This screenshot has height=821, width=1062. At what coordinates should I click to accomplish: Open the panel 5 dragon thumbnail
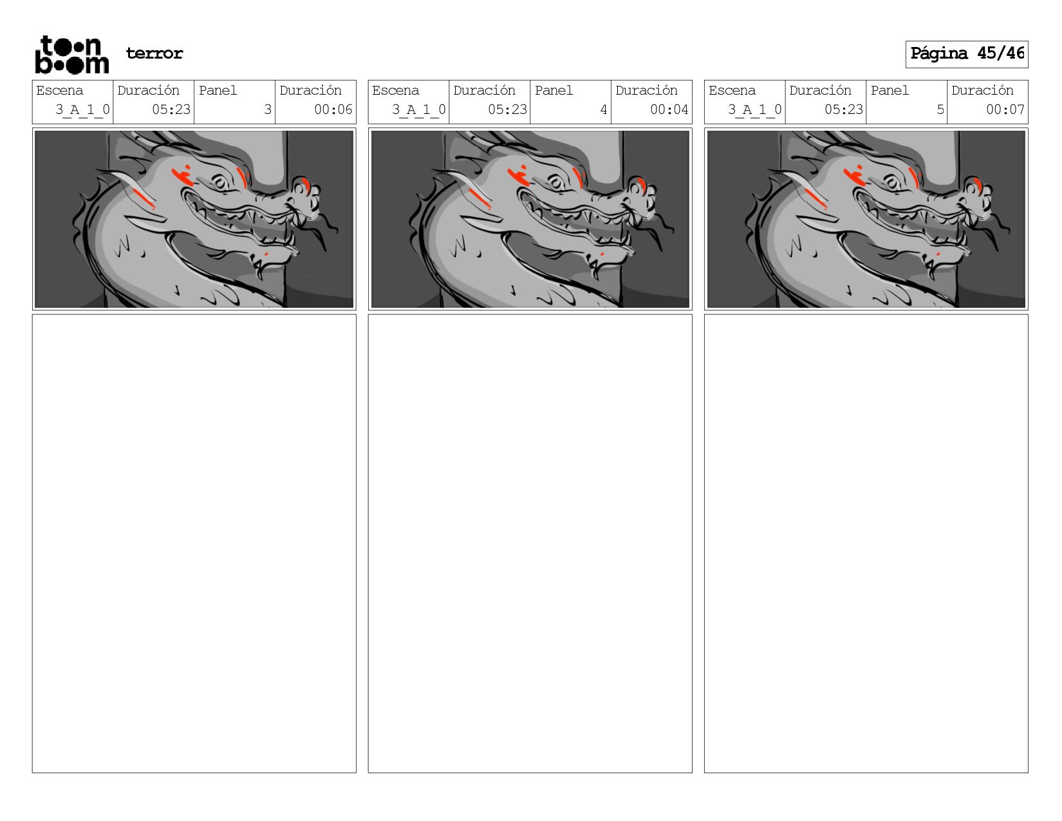[866, 219]
